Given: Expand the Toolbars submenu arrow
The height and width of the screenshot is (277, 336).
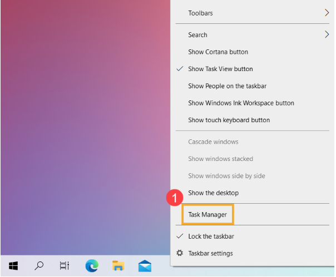Looking at the screenshot, I should [327, 13].
